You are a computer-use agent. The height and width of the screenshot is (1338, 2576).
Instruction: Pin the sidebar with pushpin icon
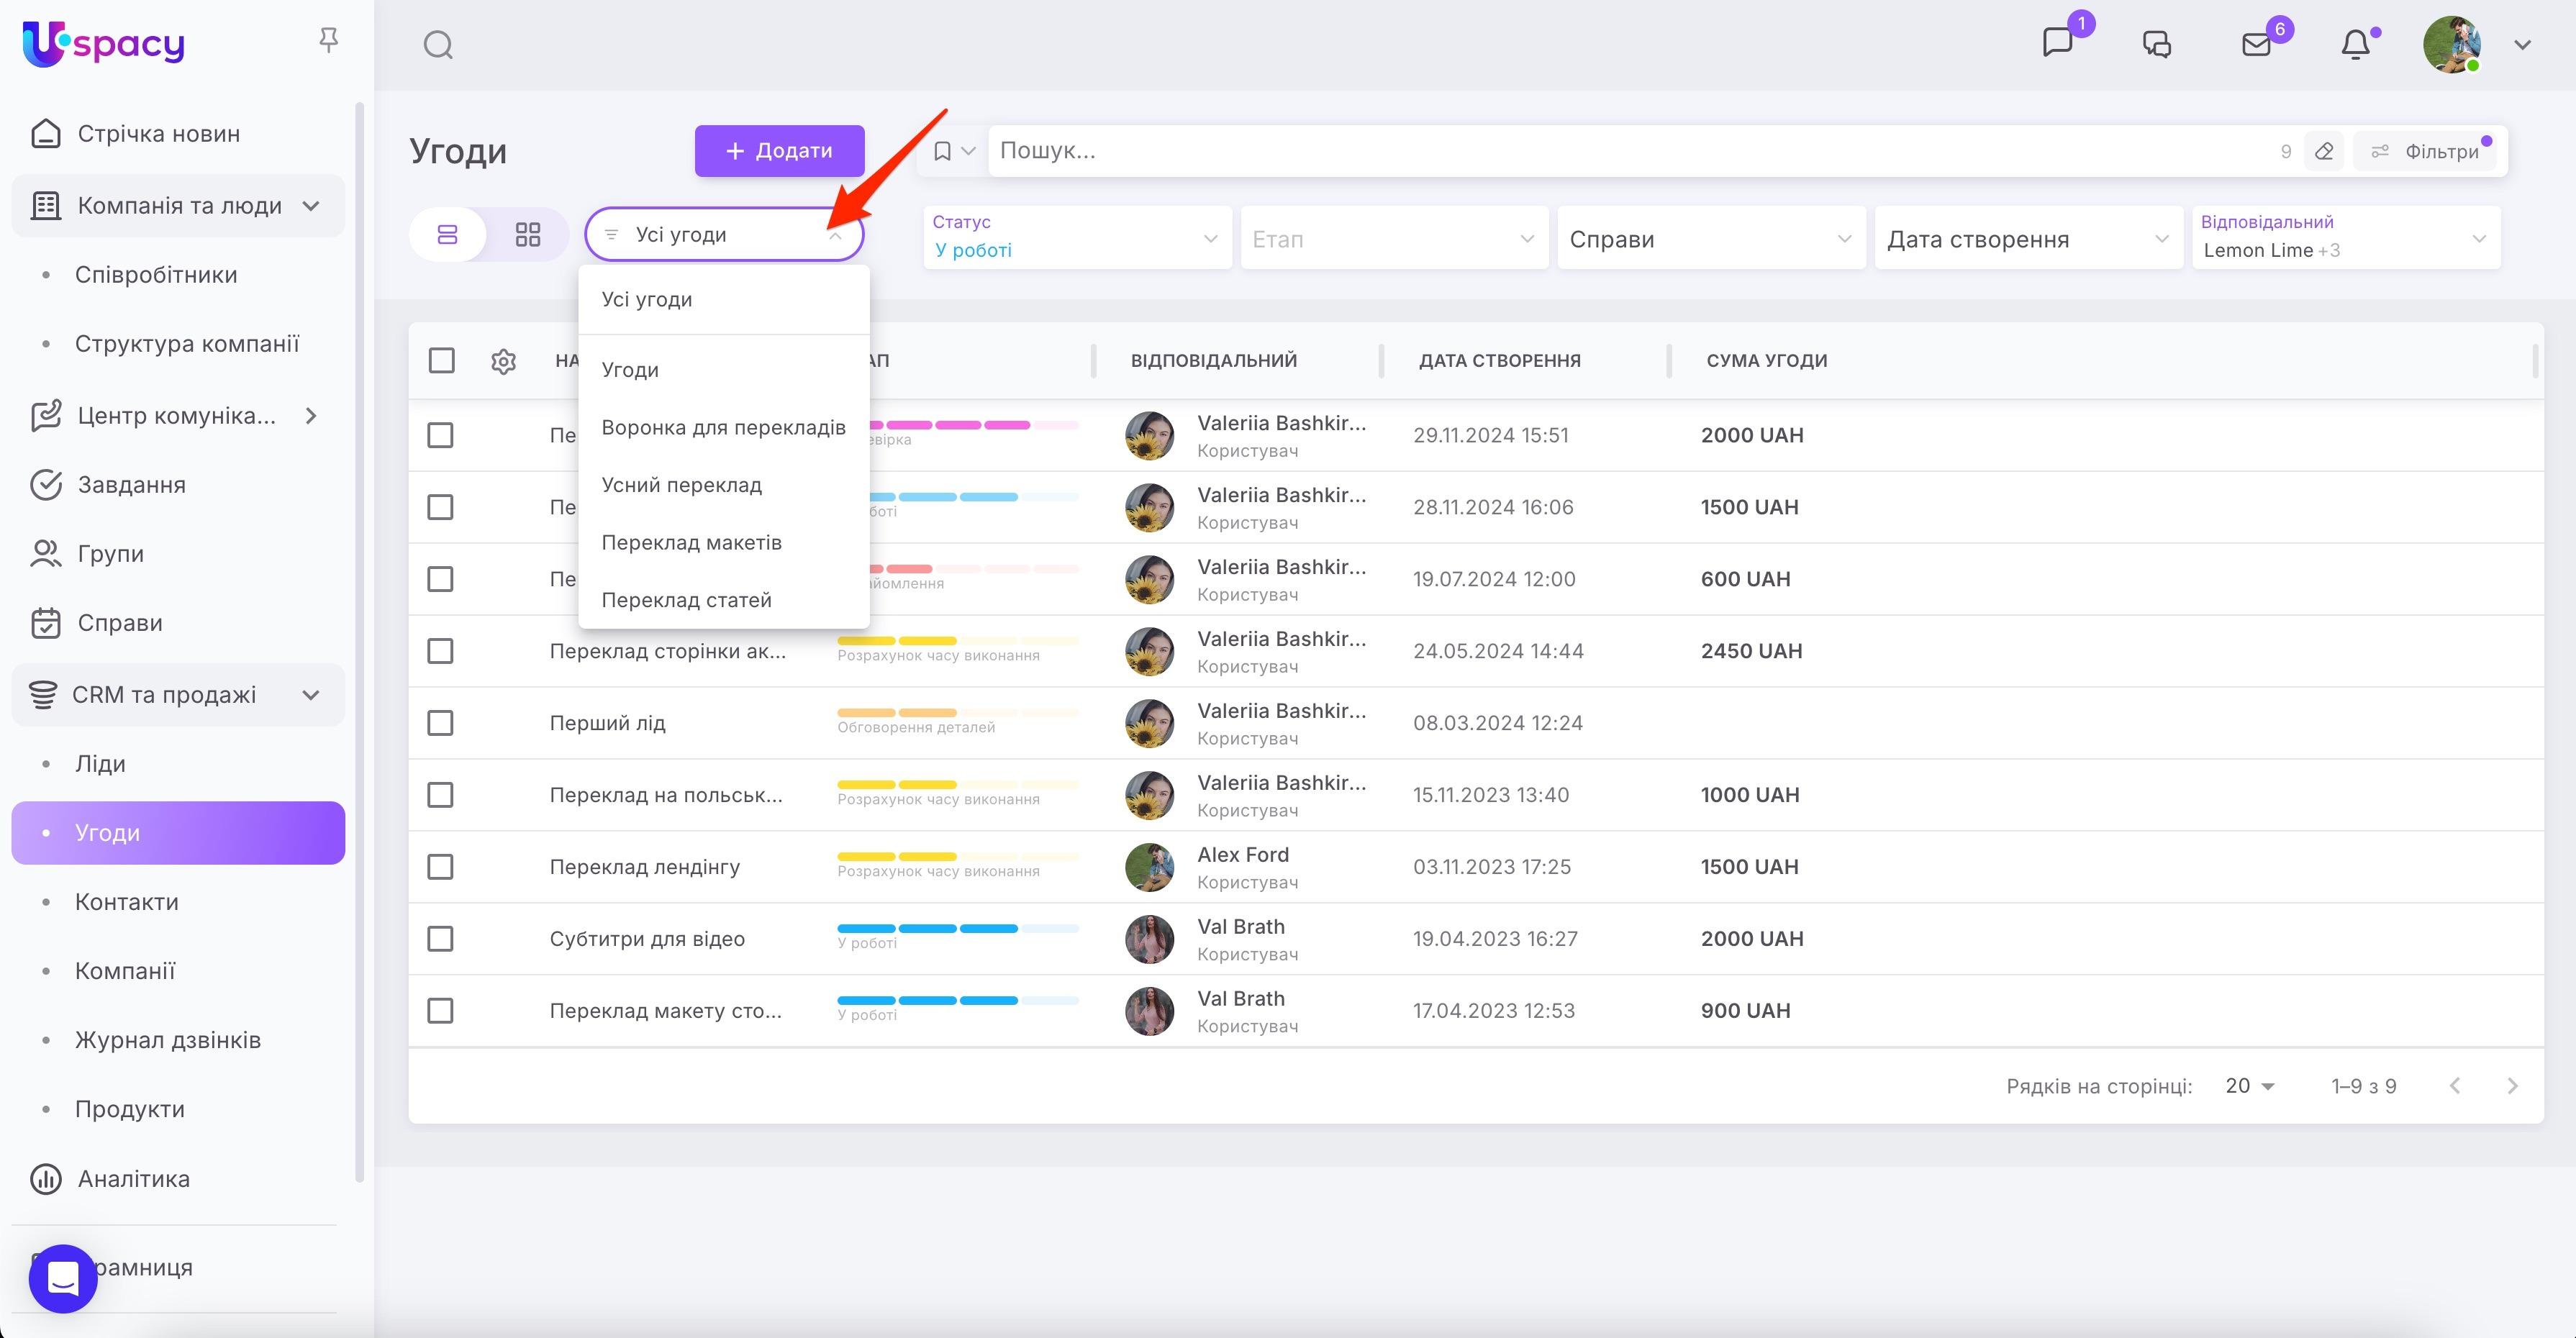click(x=328, y=41)
